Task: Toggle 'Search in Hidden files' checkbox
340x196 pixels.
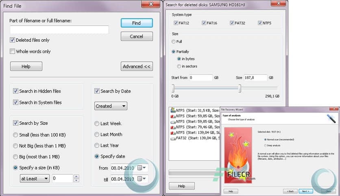Action: pos(15,91)
